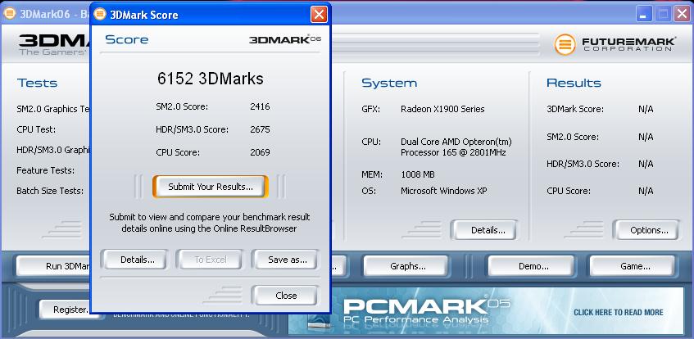Viewport: 694px width, 339px height.
Task: Open Options... under Results section
Action: click(x=648, y=230)
